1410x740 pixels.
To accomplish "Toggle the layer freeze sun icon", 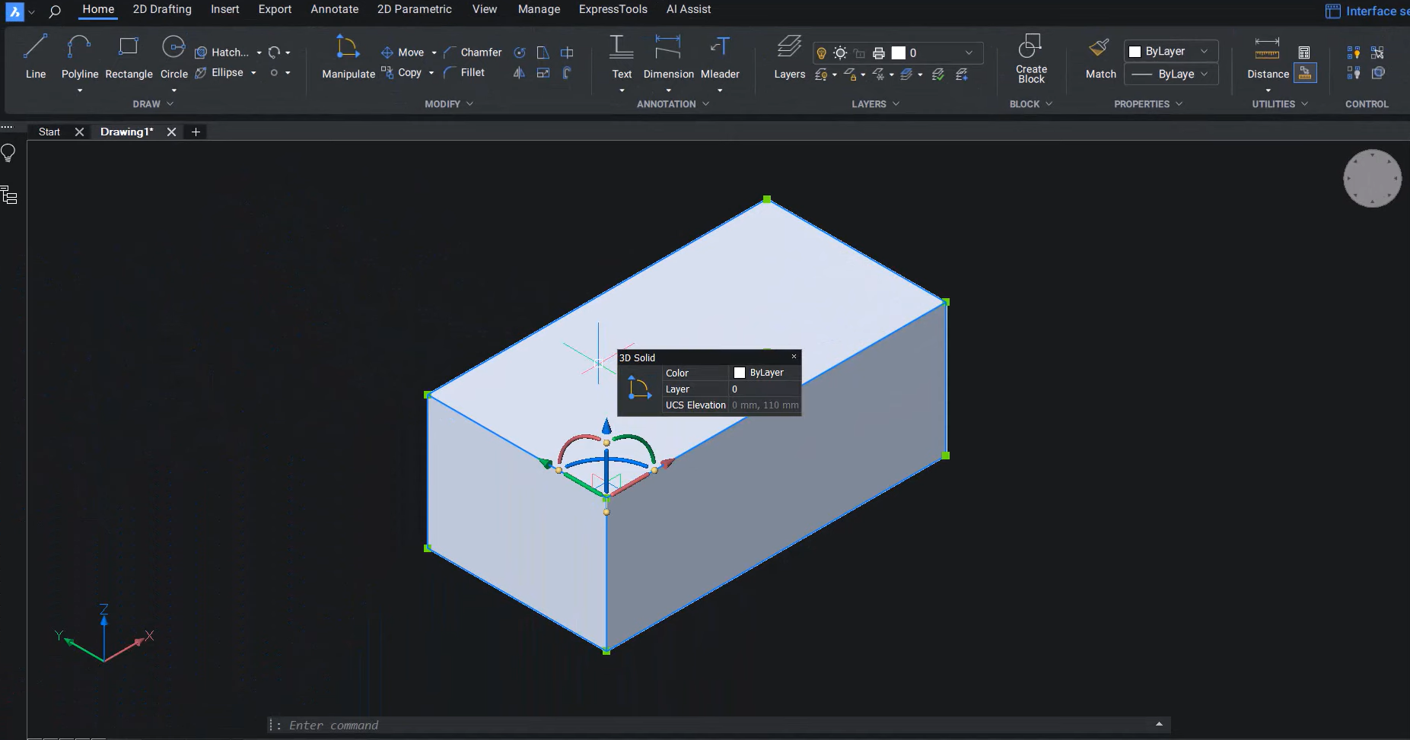I will [841, 52].
